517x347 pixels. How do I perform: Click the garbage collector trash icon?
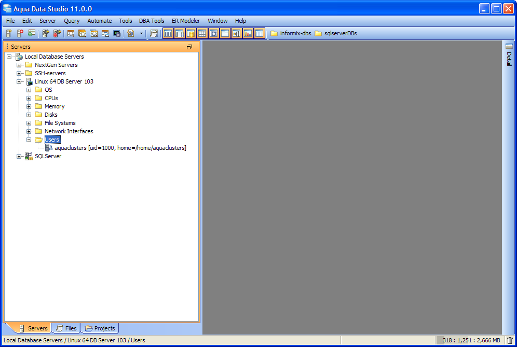[x=510, y=340]
